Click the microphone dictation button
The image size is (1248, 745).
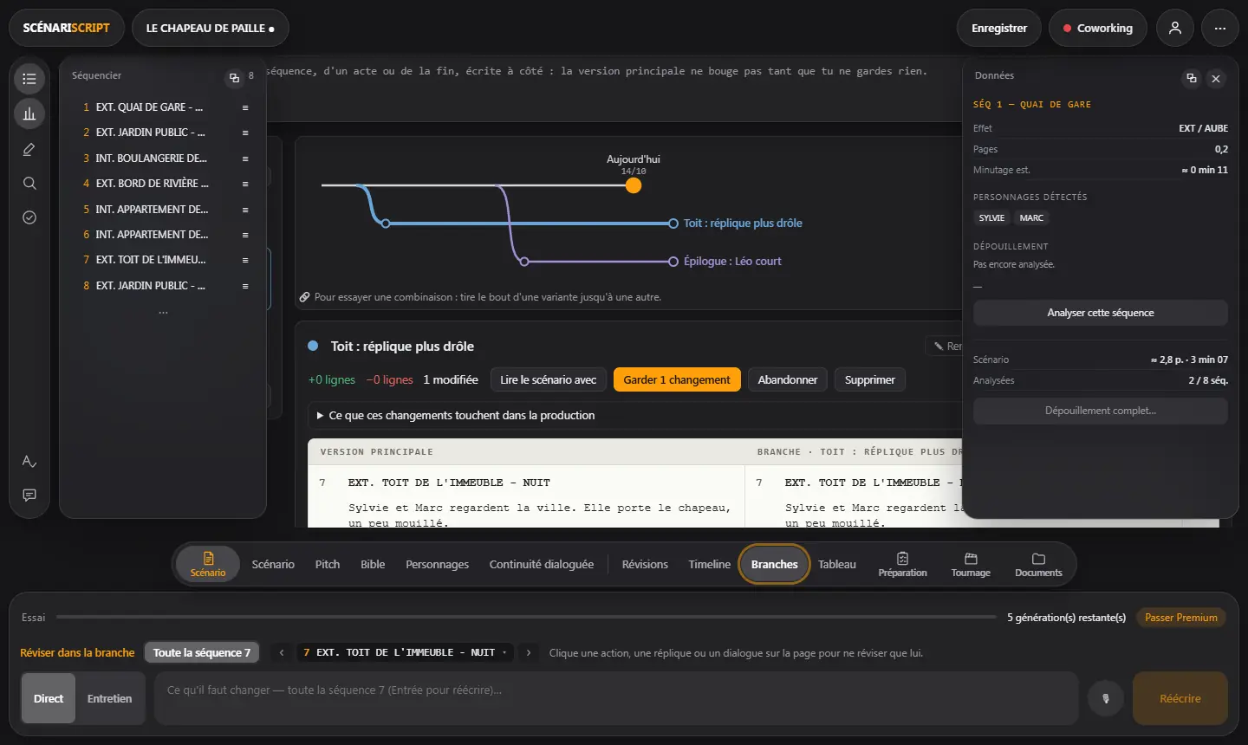pos(1106,698)
